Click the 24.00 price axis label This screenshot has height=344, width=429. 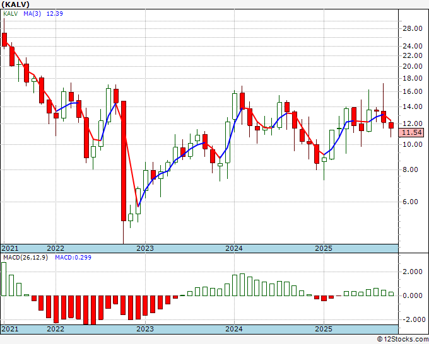413,46
